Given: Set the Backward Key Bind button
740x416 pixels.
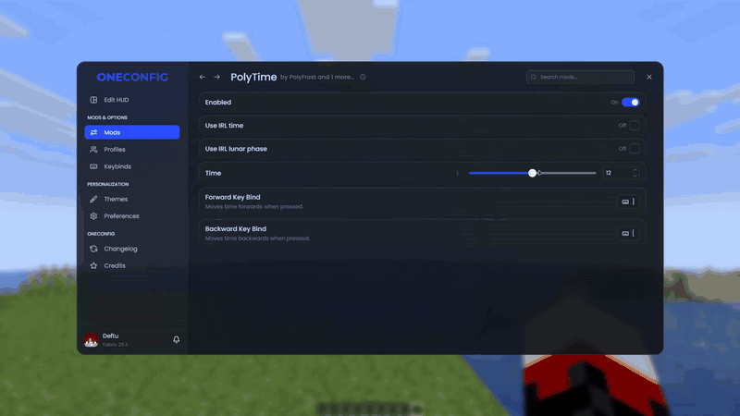Looking at the screenshot, I should [628, 234].
